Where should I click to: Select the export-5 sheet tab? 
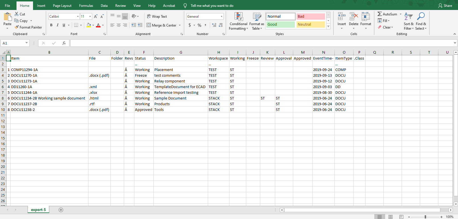coord(38,210)
